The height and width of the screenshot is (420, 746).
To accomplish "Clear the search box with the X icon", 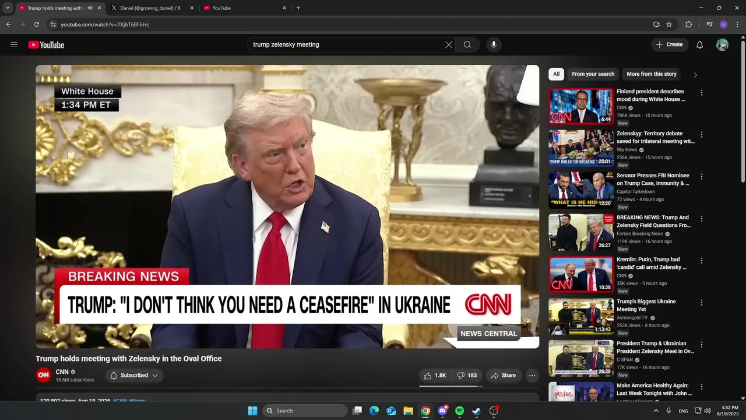I will (x=449, y=45).
